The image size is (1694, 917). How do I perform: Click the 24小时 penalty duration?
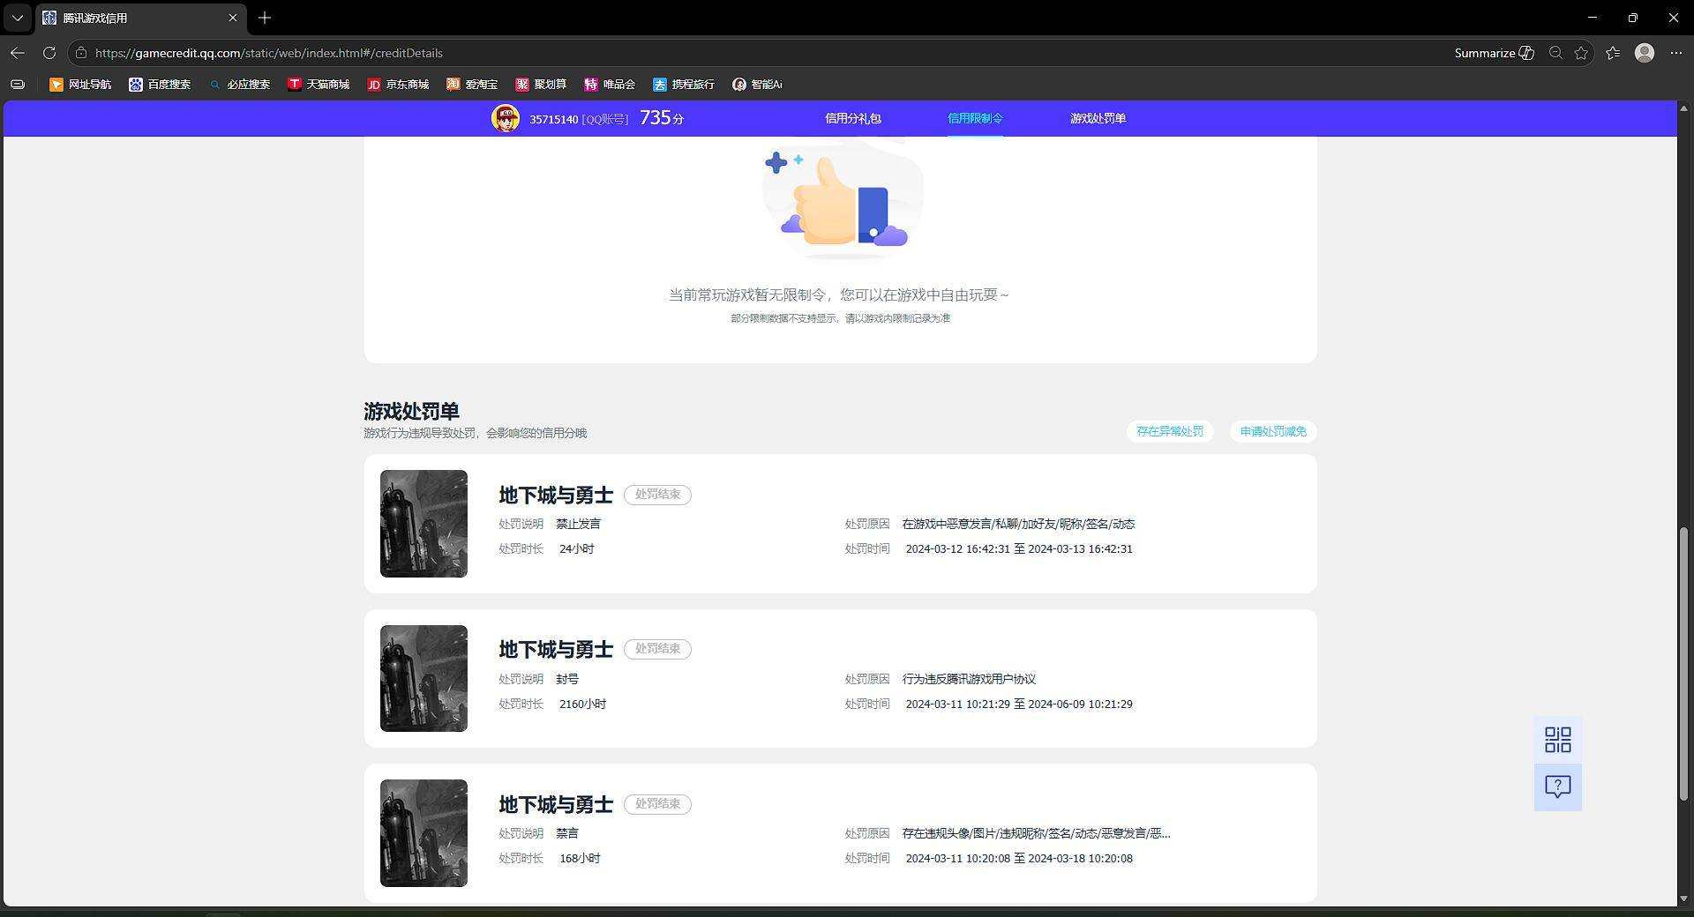click(576, 548)
